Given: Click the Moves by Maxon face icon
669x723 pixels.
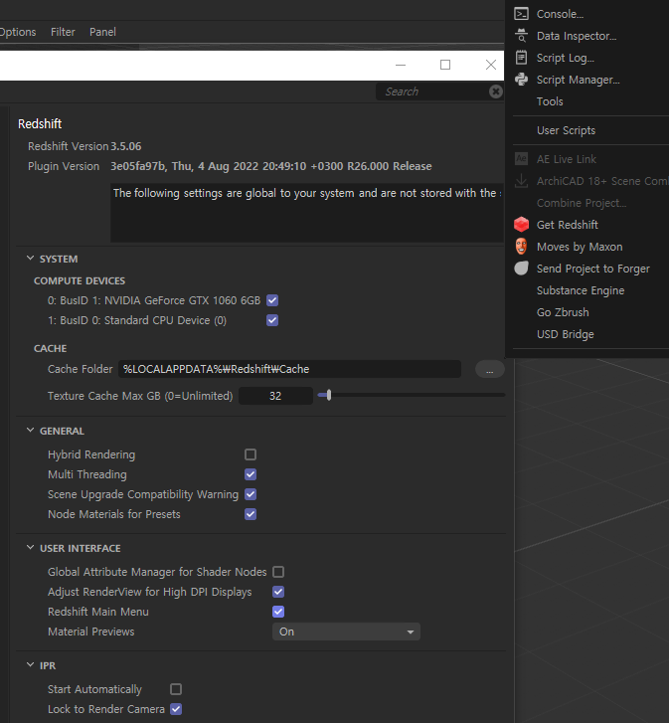Looking at the screenshot, I should (521, 247).
